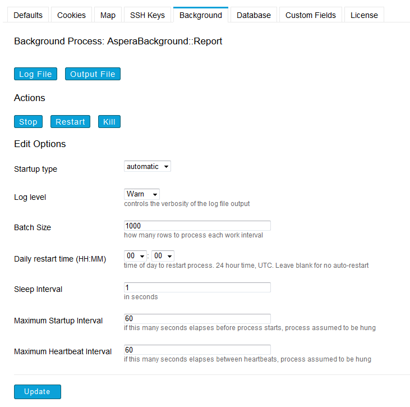410x407 pixels.
Task: Open the daily restart minutes dropdown
Action: 163,256
